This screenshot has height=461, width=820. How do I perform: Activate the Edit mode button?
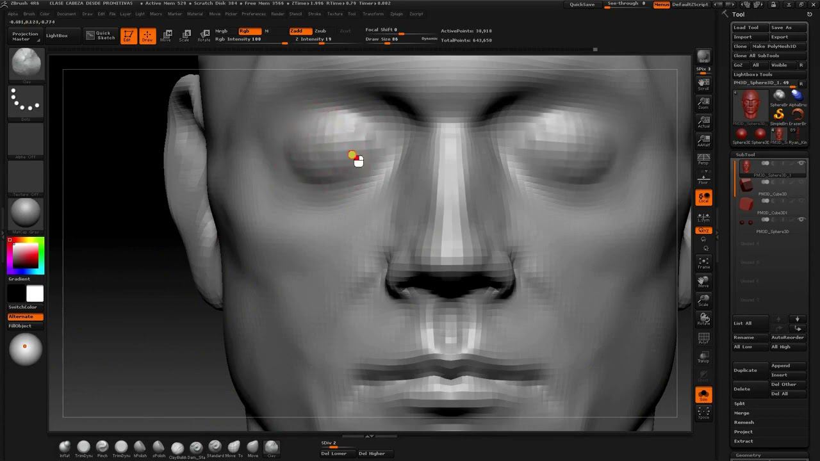pyautogui.click(x=128, y=36)
